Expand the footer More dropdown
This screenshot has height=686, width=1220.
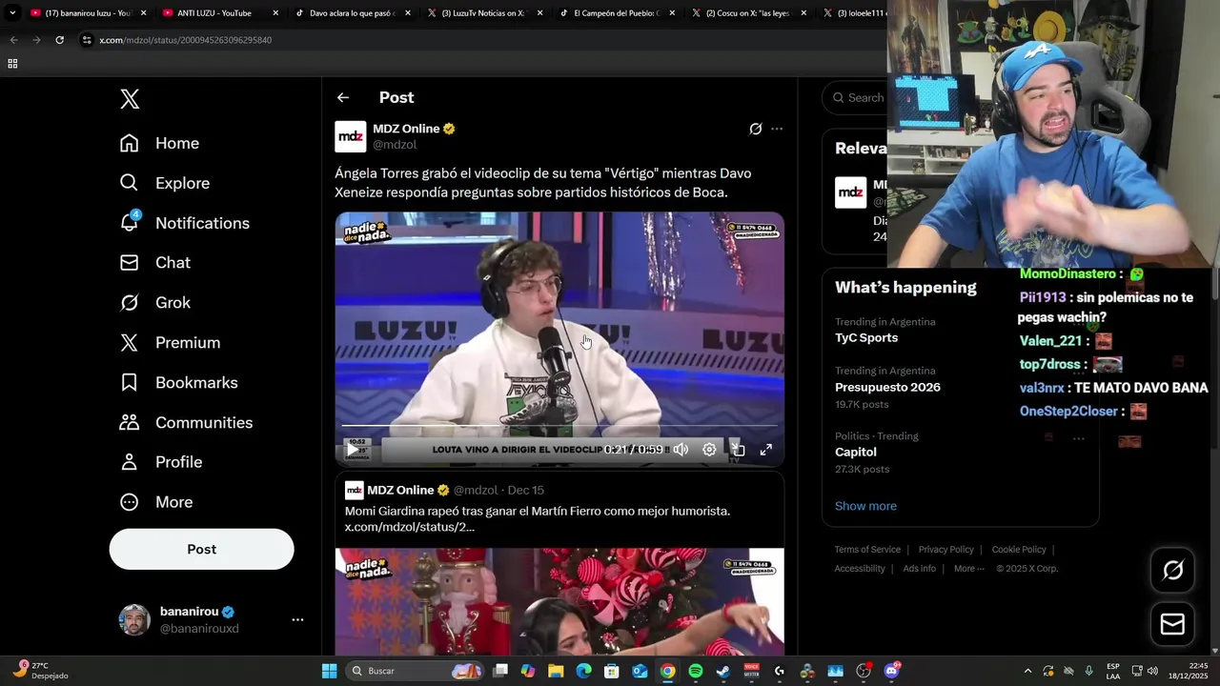pos(969,569)
